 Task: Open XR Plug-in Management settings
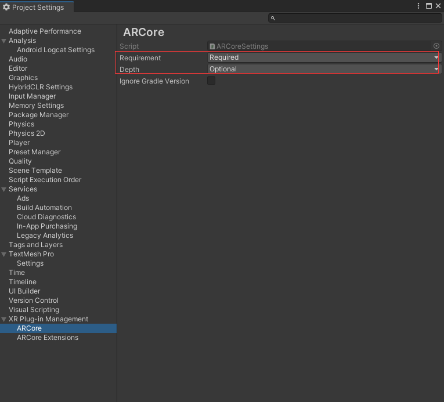(48, 319)
